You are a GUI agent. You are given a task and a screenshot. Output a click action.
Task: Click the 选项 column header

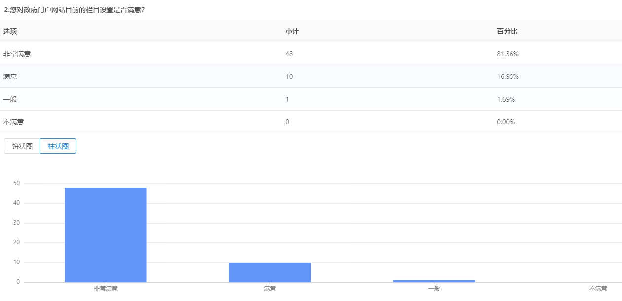tap(10, 31)
